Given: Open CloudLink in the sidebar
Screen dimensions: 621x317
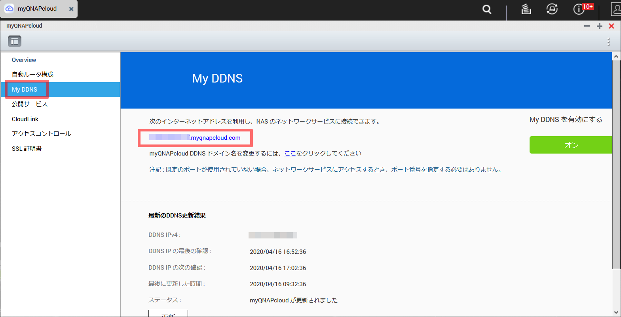Looking at the screenshot, I should point(25,119).
